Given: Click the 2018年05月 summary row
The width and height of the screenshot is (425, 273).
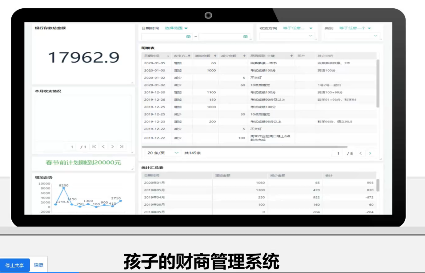Looking at the screenshot, I should point(259,212).
